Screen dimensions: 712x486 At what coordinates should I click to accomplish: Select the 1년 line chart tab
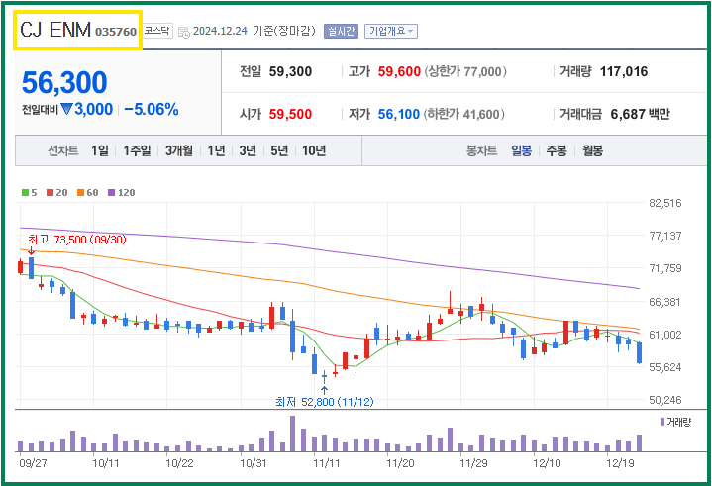pyautogui.click(x=216, y=150)
